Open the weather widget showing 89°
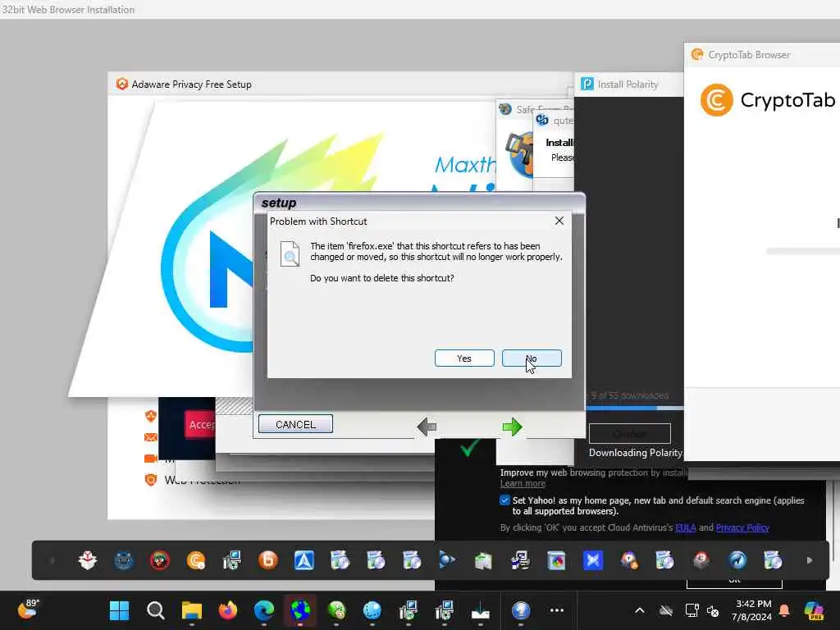The image size is (840, 630). point(28,609)
